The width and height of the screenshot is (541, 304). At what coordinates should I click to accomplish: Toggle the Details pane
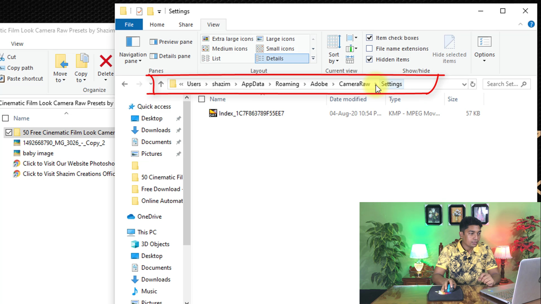coord(170,56)
